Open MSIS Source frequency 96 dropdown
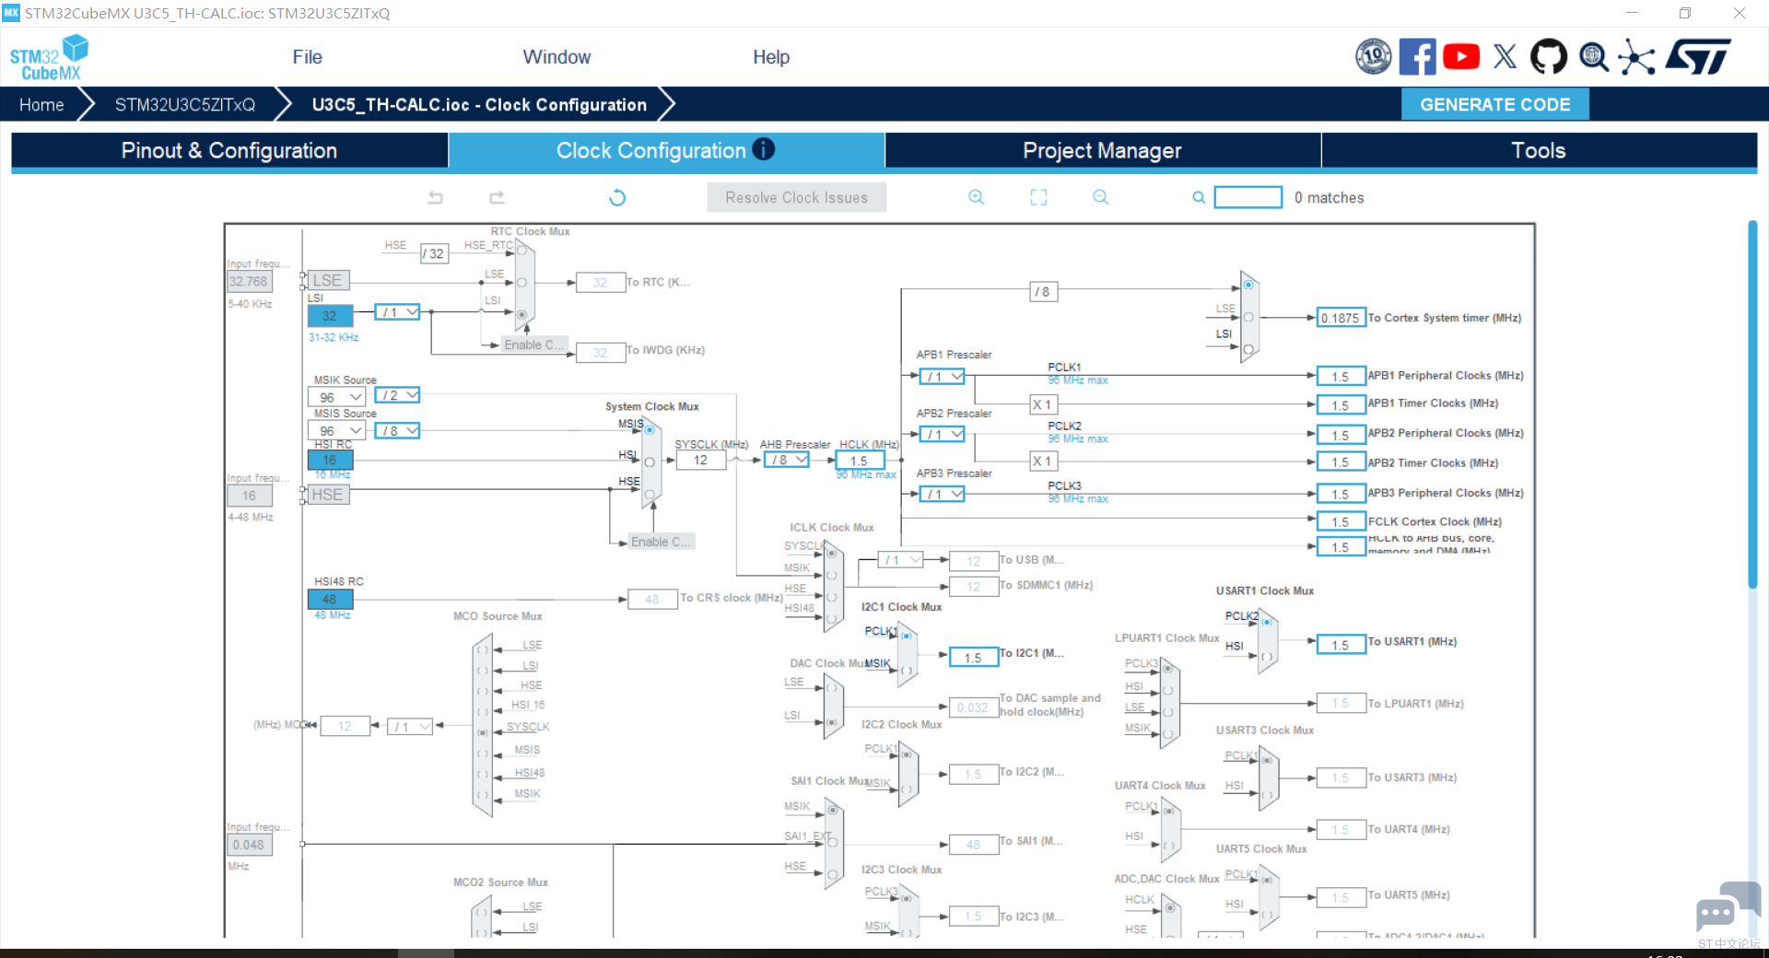1769x958 pixels. click(336, 430)
